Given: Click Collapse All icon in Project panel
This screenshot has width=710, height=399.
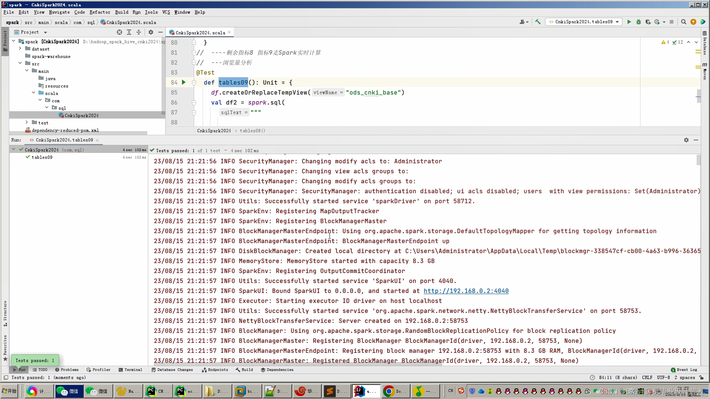Looking at the screenshot, I should (x=139, y=32).
